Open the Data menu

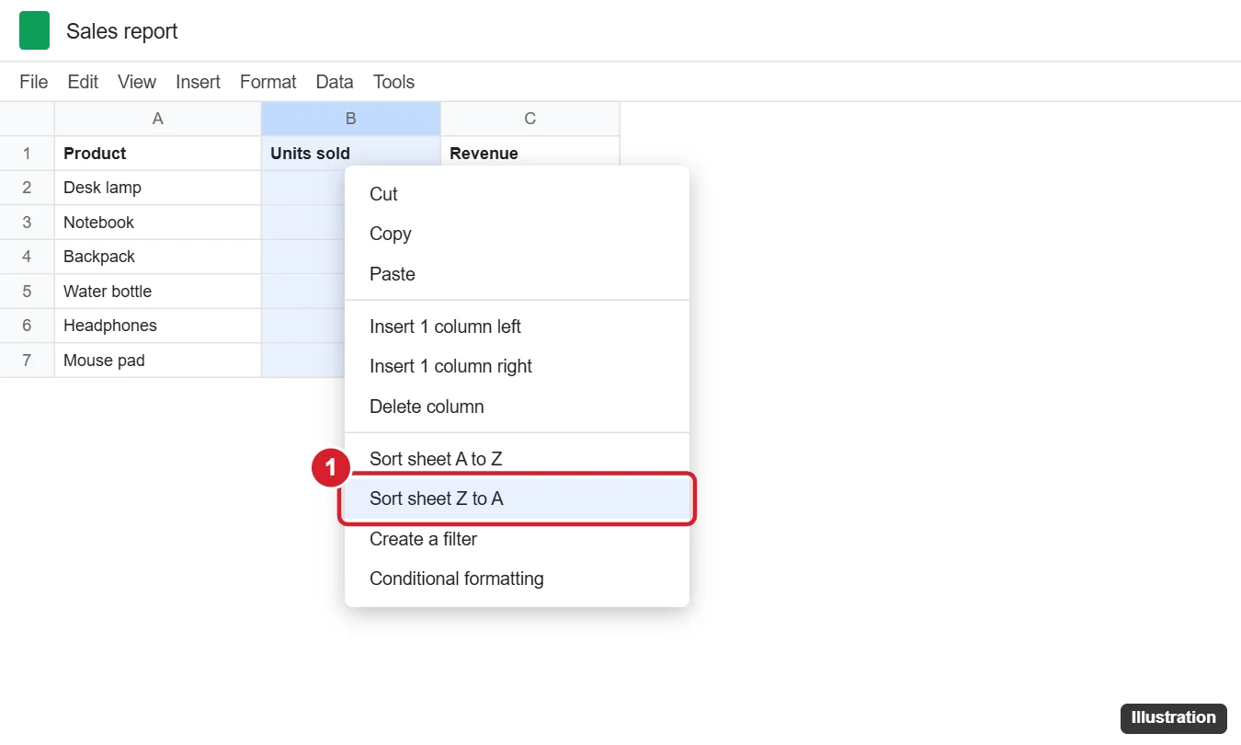pos(335,82)
